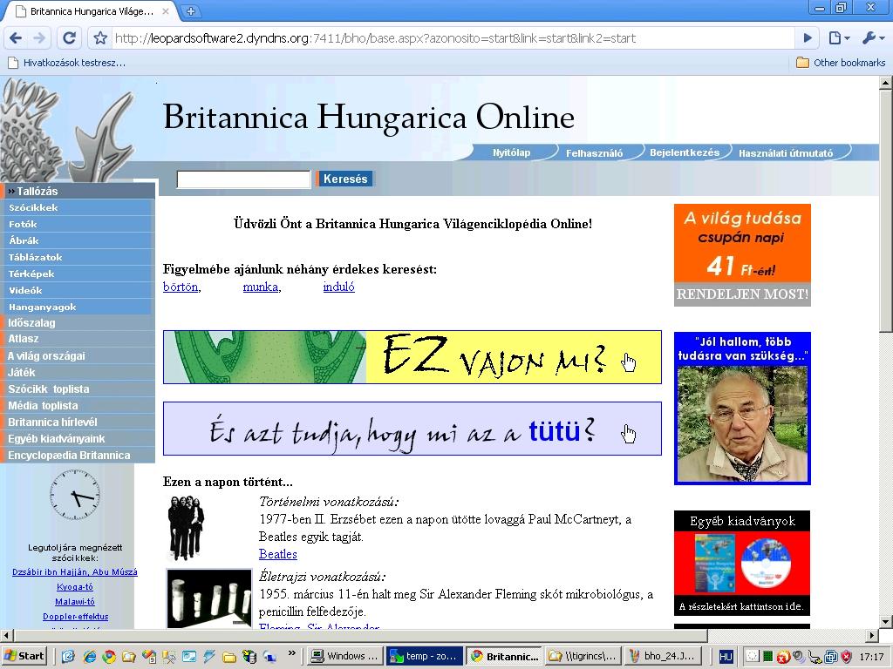Open Egyéb kiadványaink menu item

pos(78,438)
